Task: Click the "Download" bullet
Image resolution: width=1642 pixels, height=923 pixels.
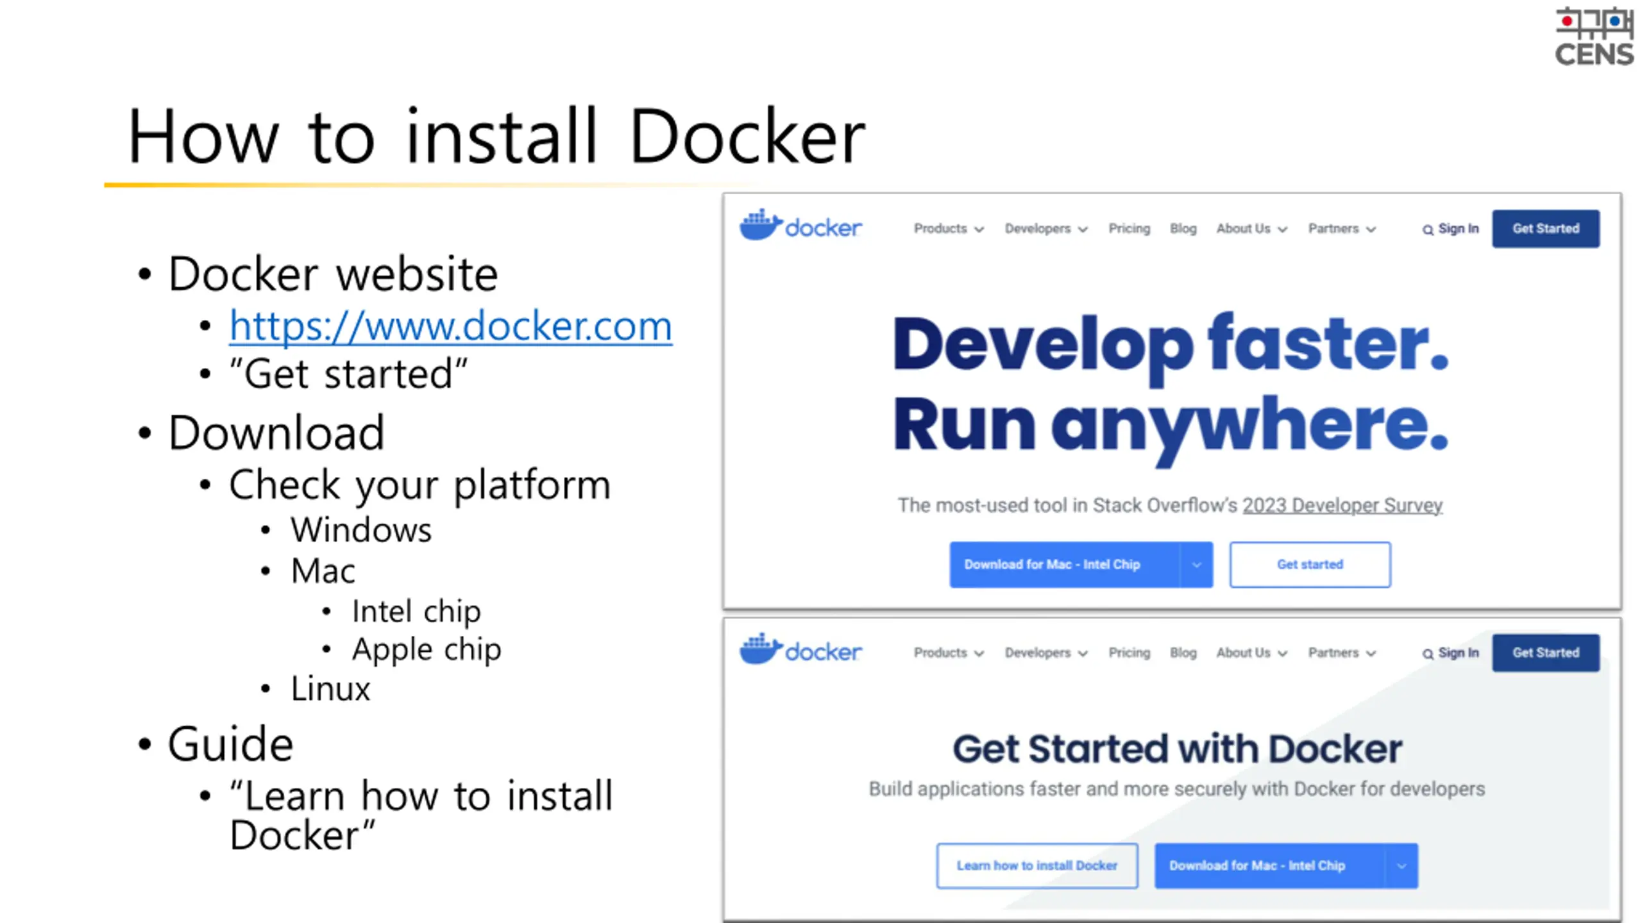Action: pyautogui.click(x=276, y=433)
